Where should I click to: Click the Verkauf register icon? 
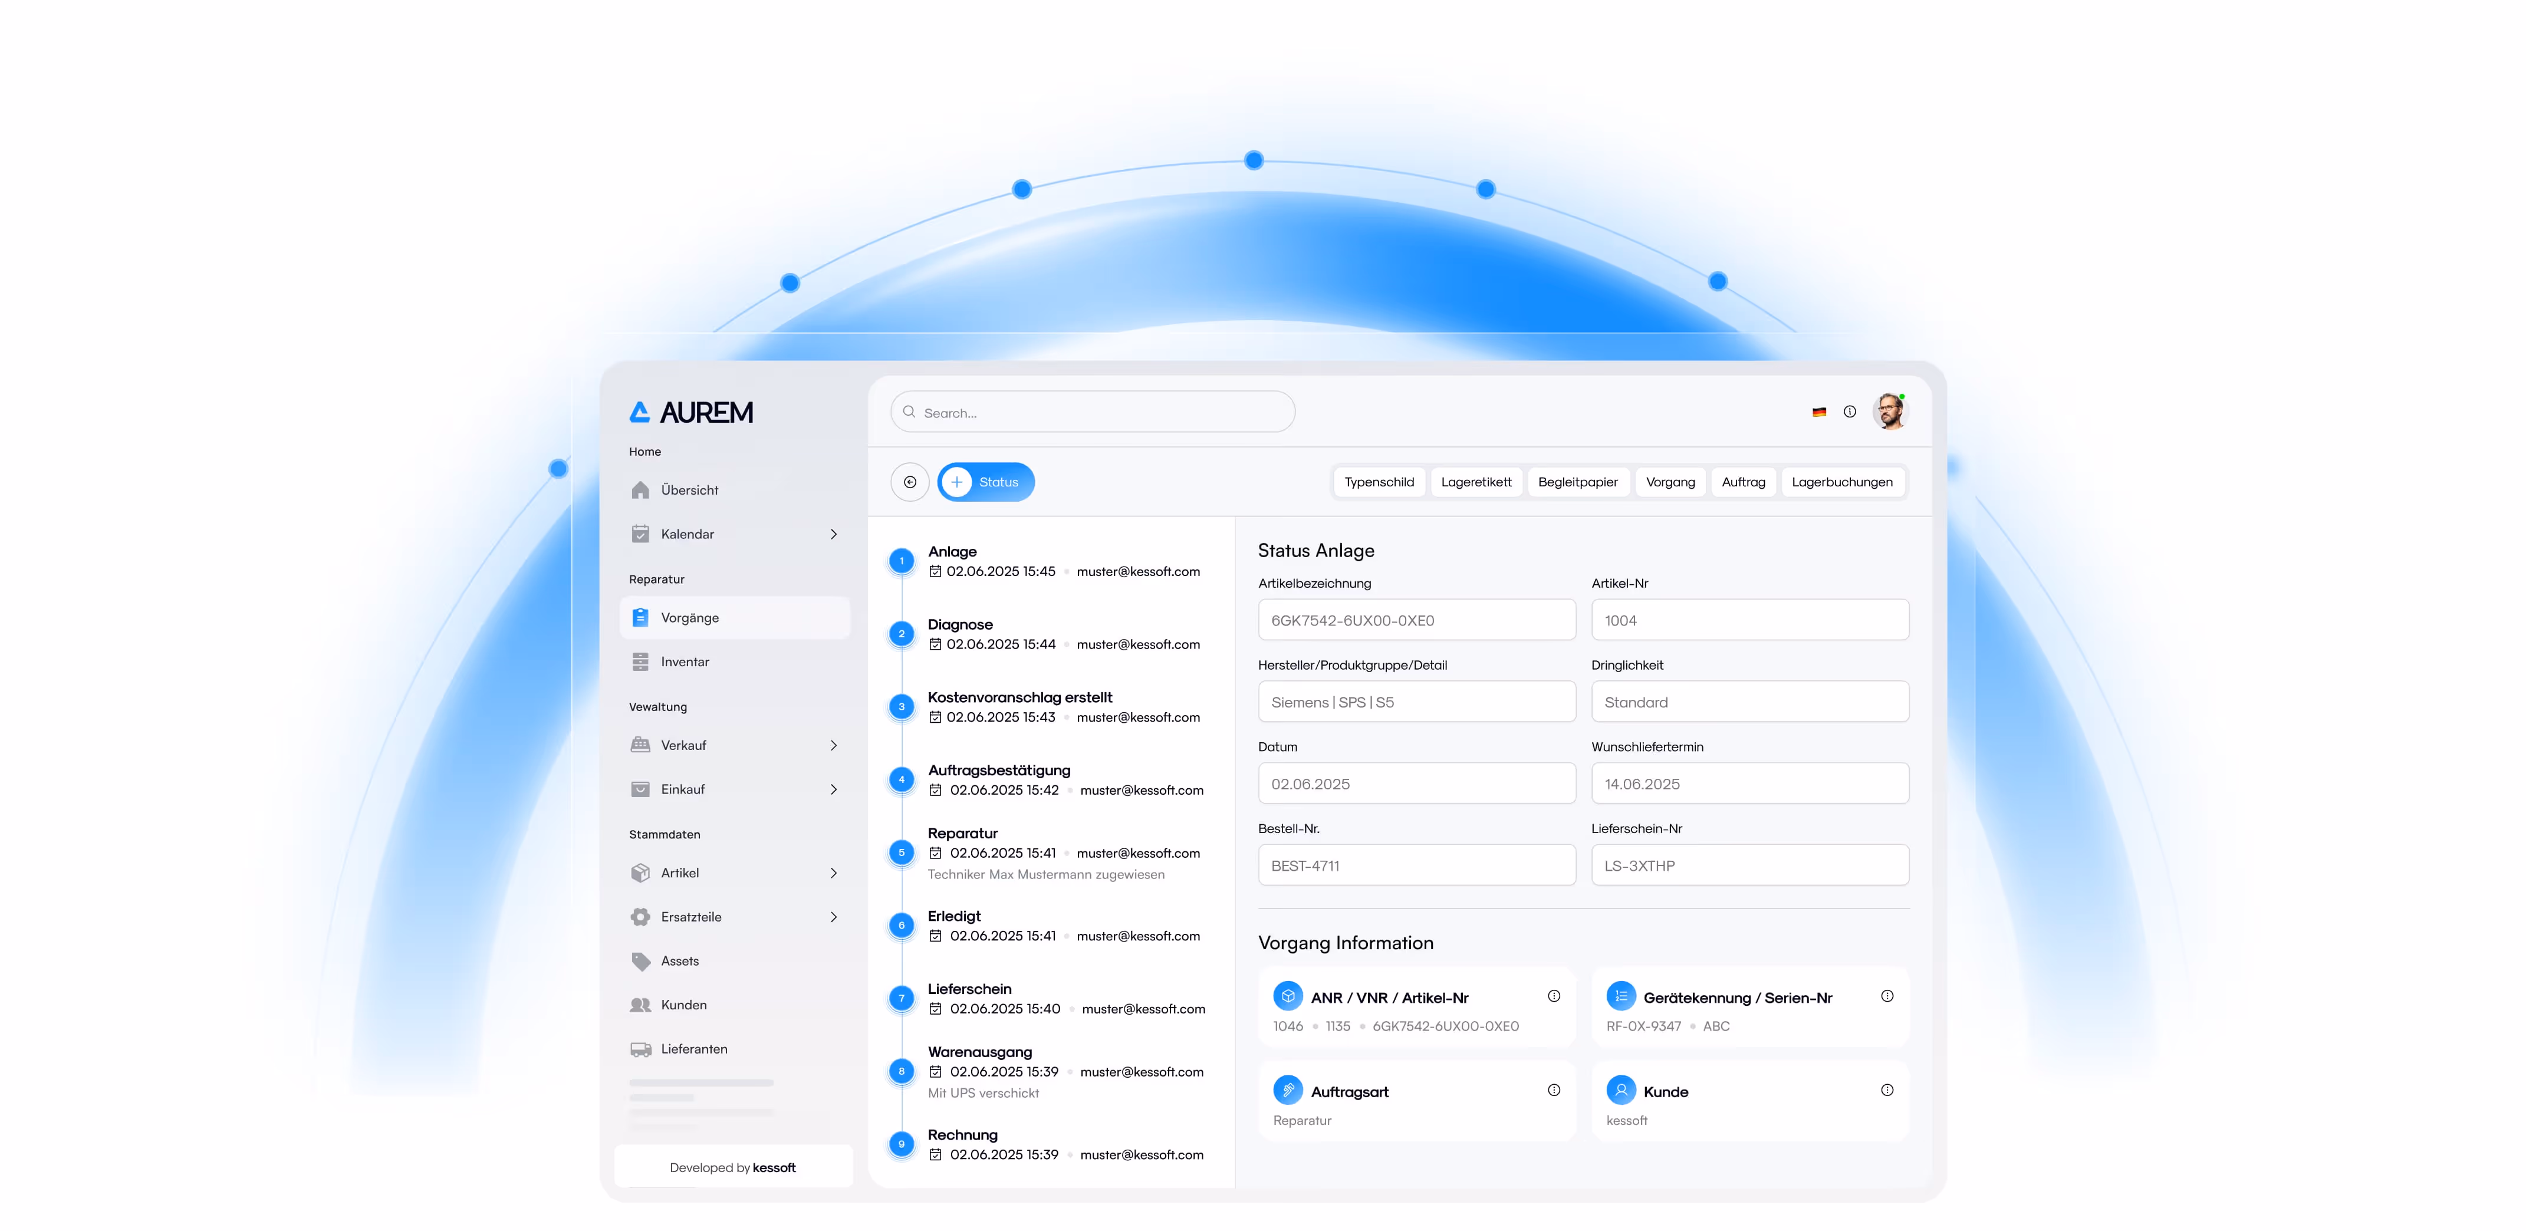point(640,745)
